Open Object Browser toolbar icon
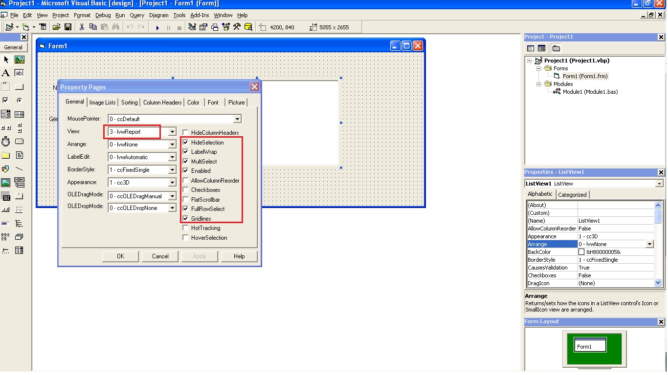The width and height of the screenshot is (668, 375). pos(226,27)
